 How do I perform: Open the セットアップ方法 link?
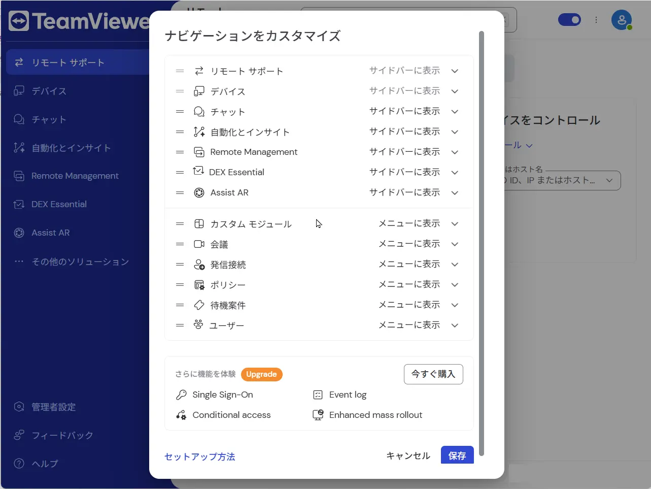tap(200, 457)
